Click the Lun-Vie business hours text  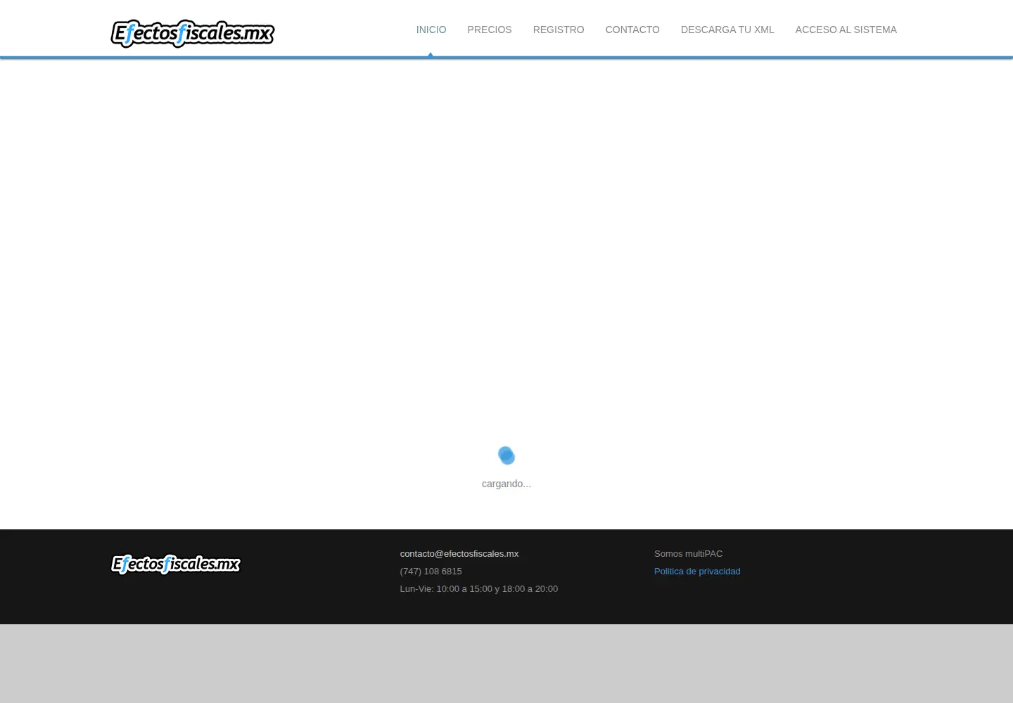479,589
